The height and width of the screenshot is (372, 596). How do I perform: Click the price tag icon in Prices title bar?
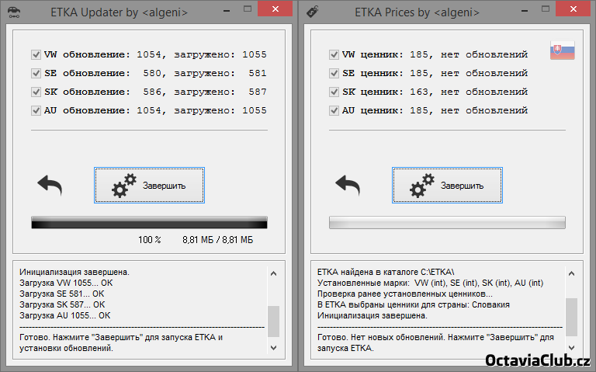(x=310, y=10)
